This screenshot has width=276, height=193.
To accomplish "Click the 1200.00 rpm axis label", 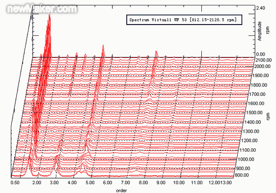I will click(x=249, y=140).
